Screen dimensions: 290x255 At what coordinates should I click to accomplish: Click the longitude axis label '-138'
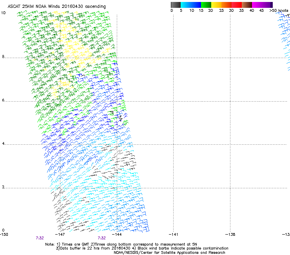[230, 235]
